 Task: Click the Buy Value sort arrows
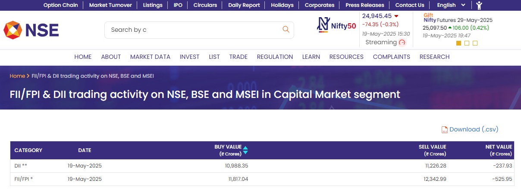click(x=245, y=150)
